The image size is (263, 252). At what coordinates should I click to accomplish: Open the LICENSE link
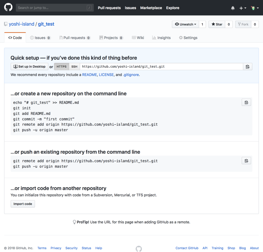coord(106,75)
